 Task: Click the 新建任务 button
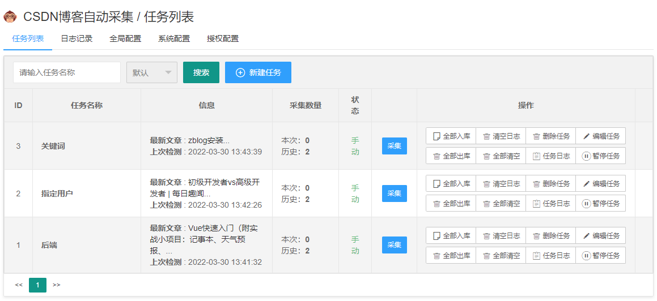click(x=258, y=72)
